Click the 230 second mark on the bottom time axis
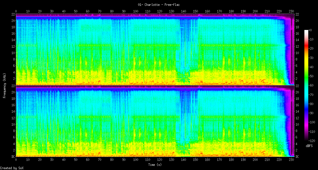This screenshot has height=170, width=318. tap(291, 160)
